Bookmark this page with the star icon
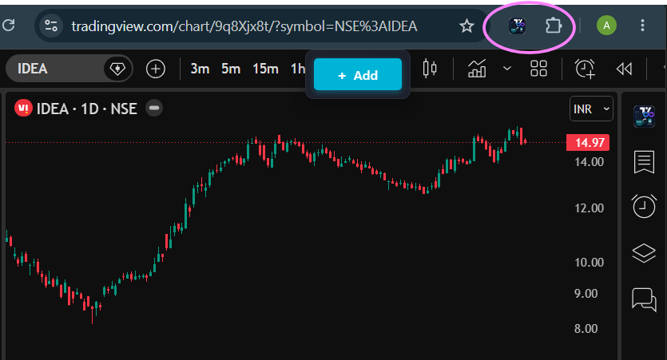Screen dimensions: 667x360 [467, 26]
